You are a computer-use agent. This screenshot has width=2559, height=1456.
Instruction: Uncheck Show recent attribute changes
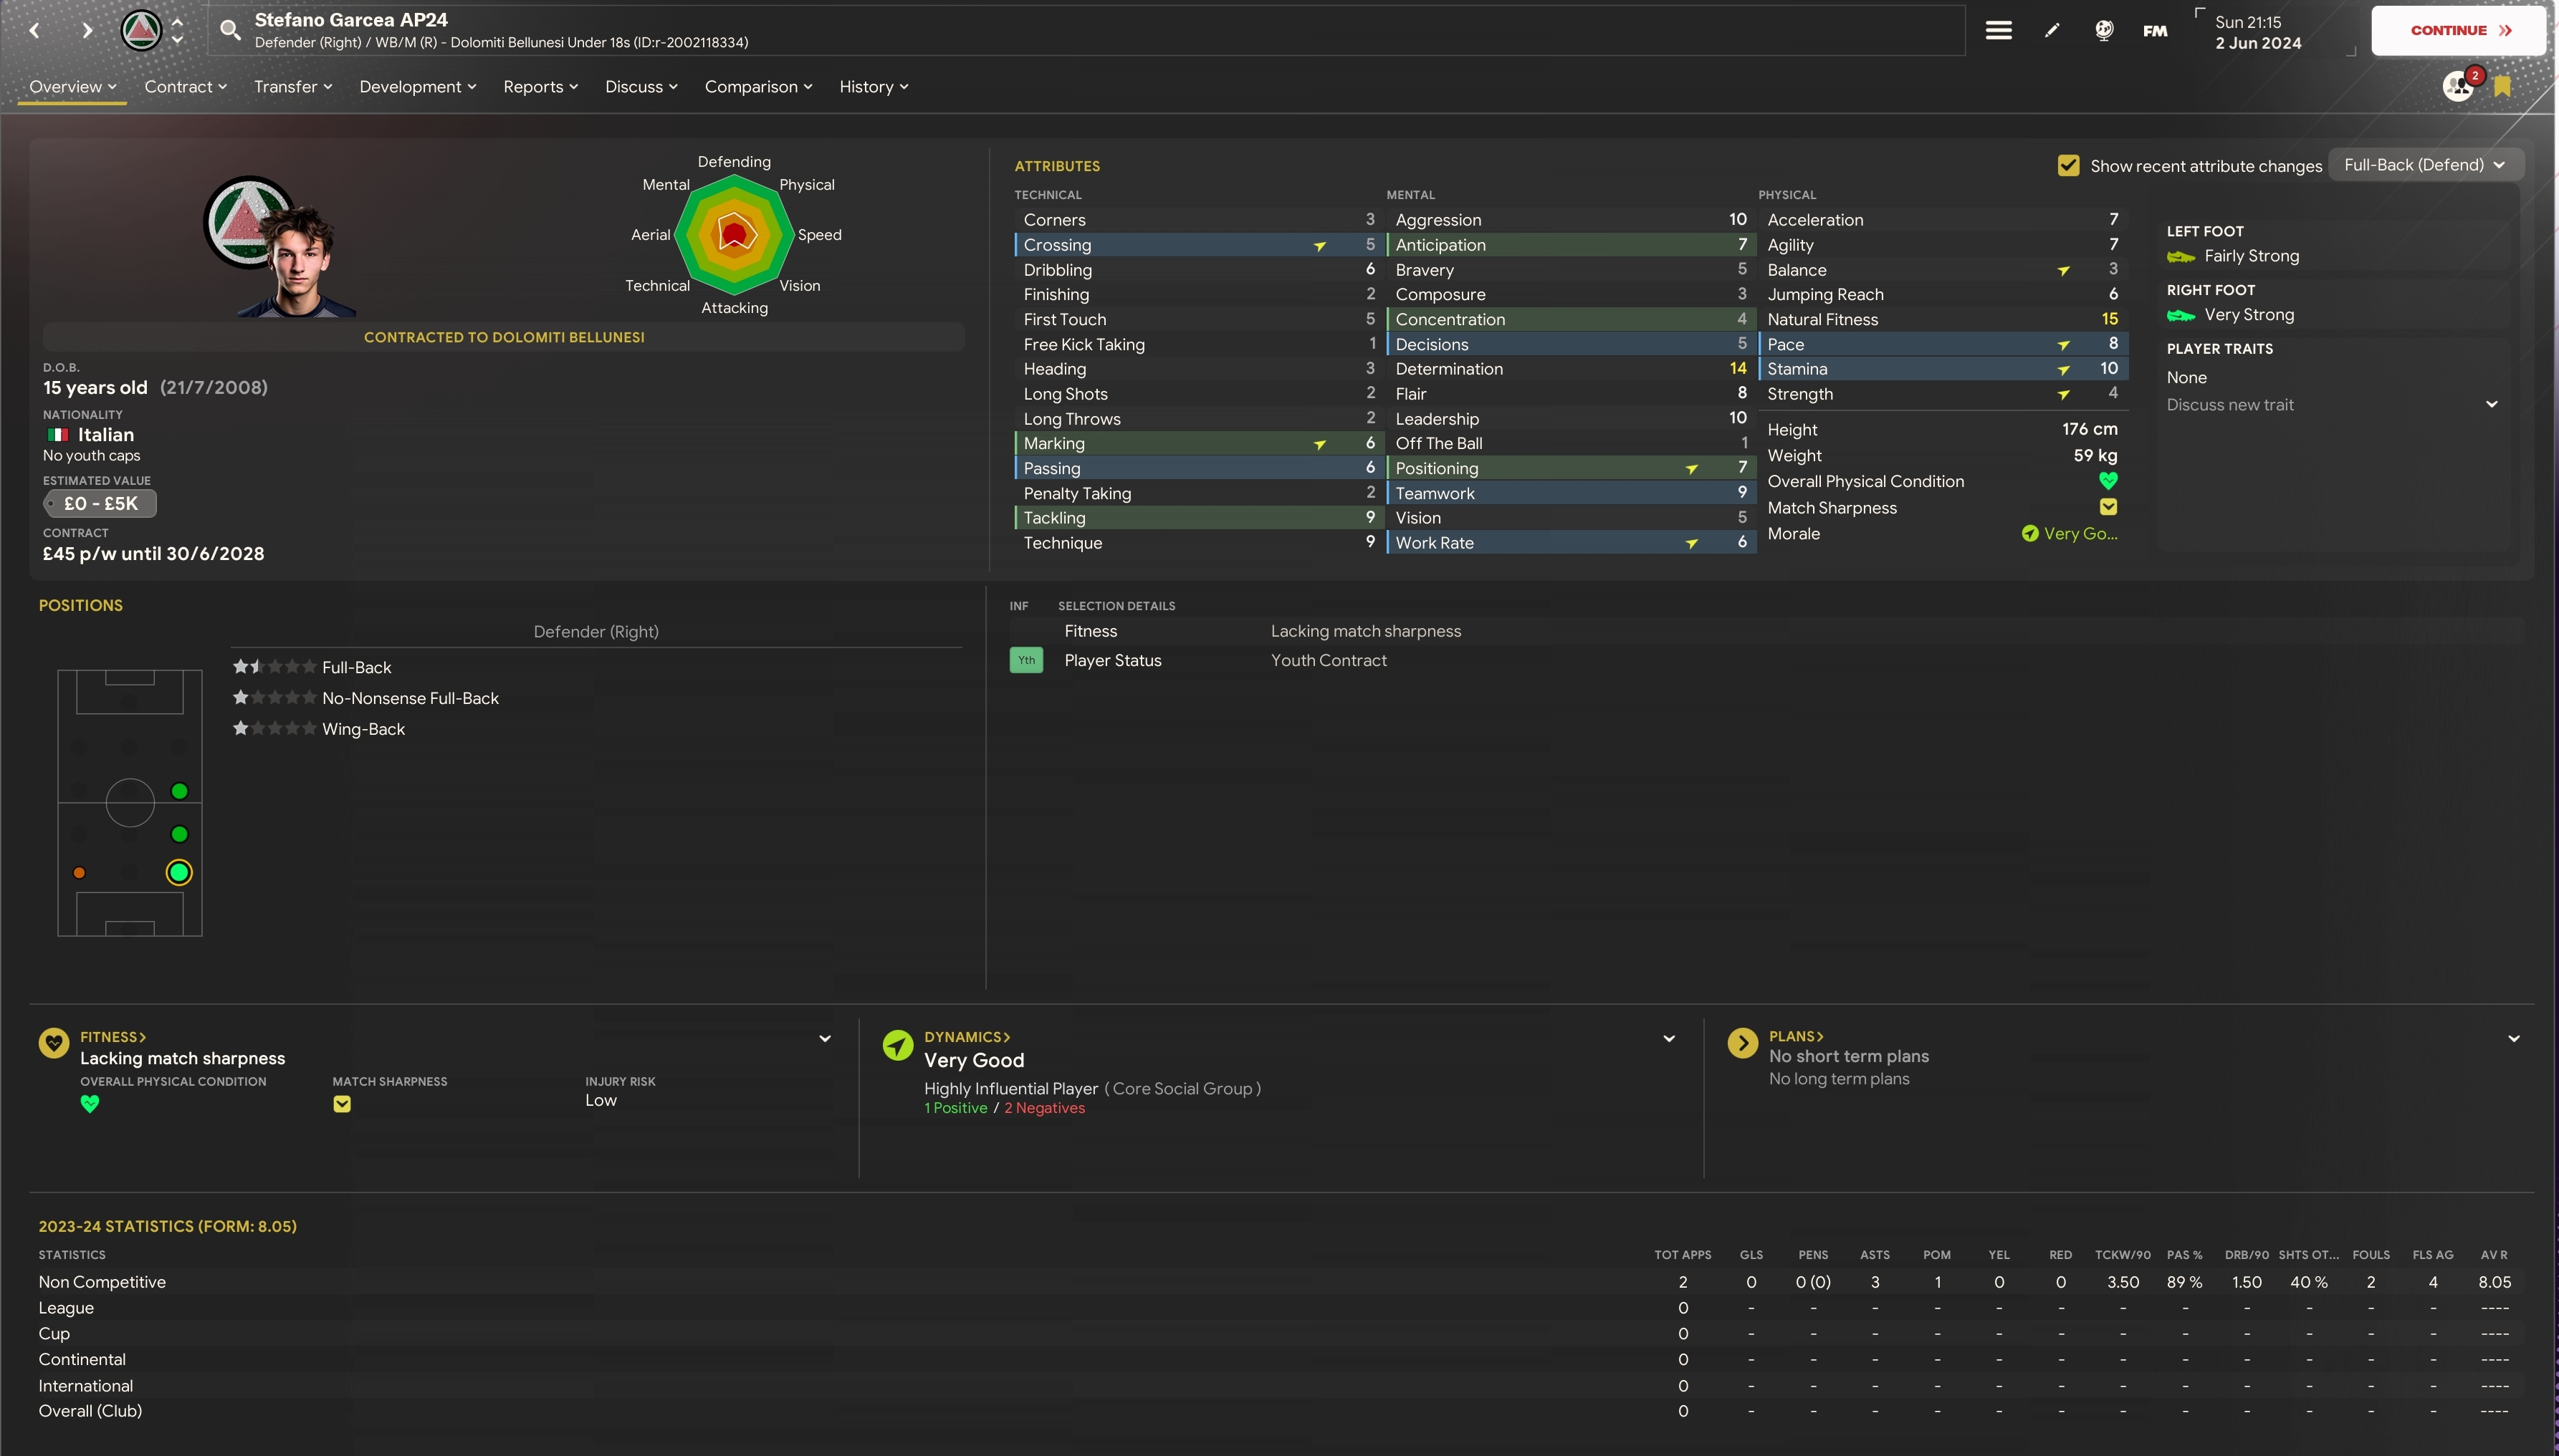[x=2068, y=166]
